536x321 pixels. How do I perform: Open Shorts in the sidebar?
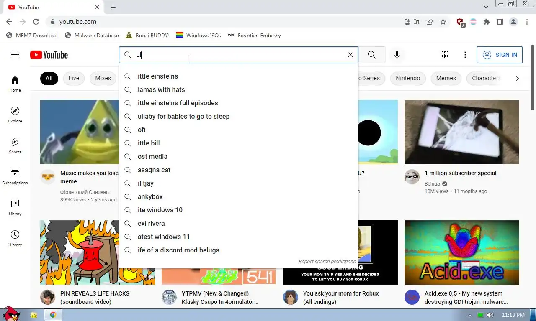(15, 145)
